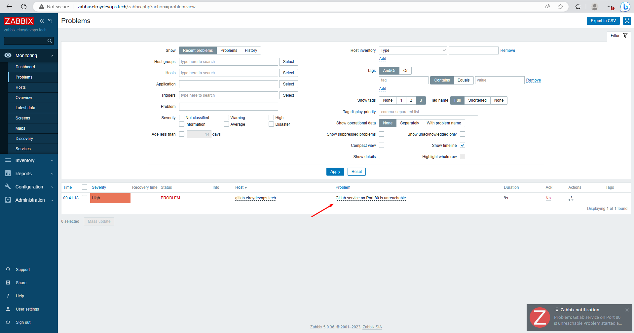Check the Warning severity checkbox
Viewport: 634px width, 333px height.
226,117
